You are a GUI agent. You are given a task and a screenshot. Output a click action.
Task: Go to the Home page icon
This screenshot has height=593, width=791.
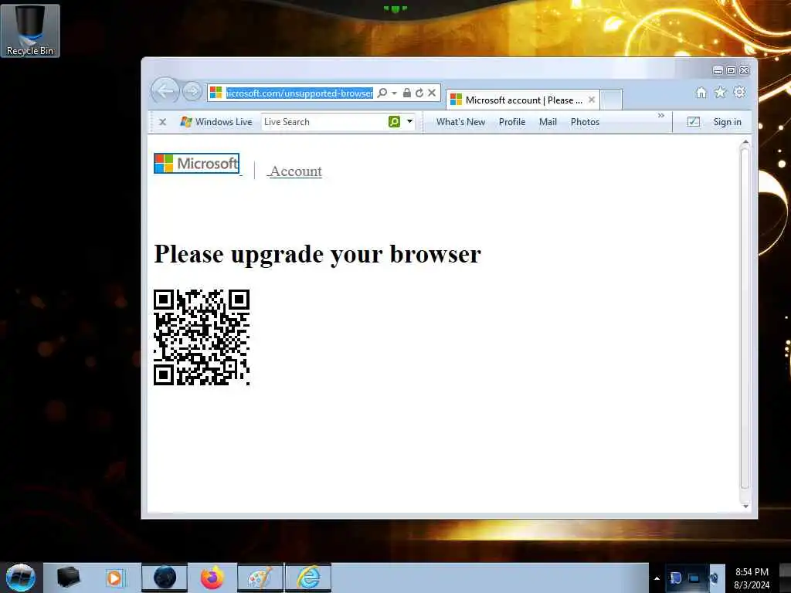click(701, 93)
